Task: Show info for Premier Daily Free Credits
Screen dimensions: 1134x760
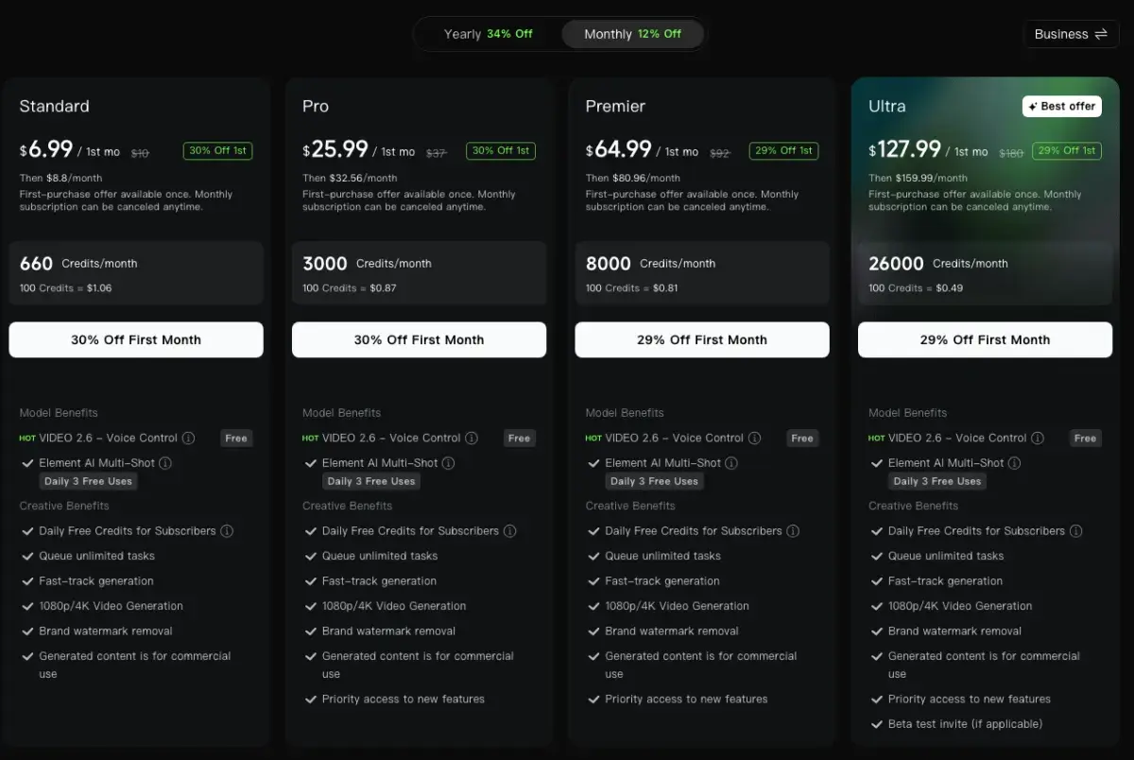Action: (793, 531)
